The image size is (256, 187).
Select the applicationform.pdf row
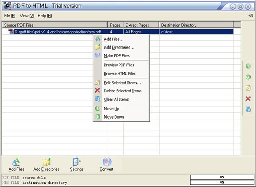click(118, 32)
